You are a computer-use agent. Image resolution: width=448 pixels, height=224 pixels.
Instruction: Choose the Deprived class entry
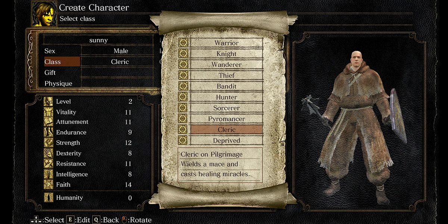click(227, 141)
